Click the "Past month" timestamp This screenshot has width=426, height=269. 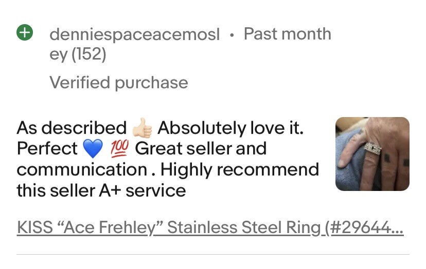point(287,34)
